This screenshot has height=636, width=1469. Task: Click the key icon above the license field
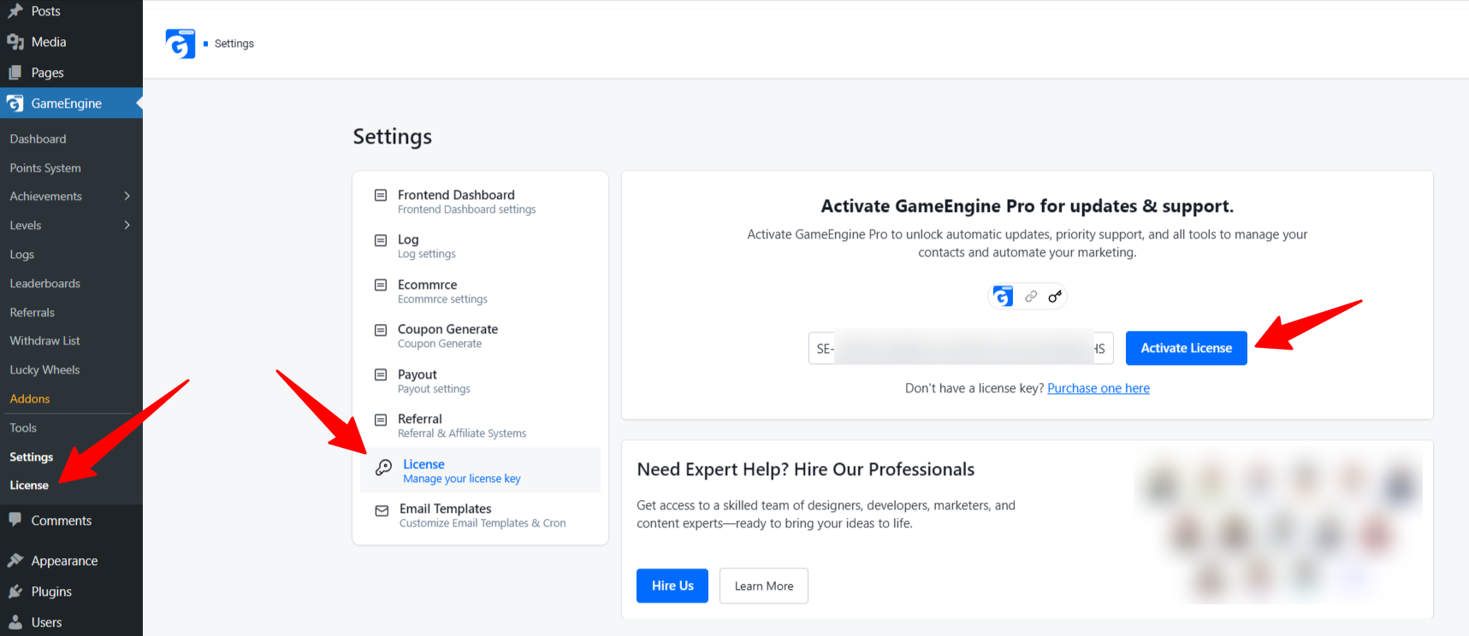click(1055, 296)
